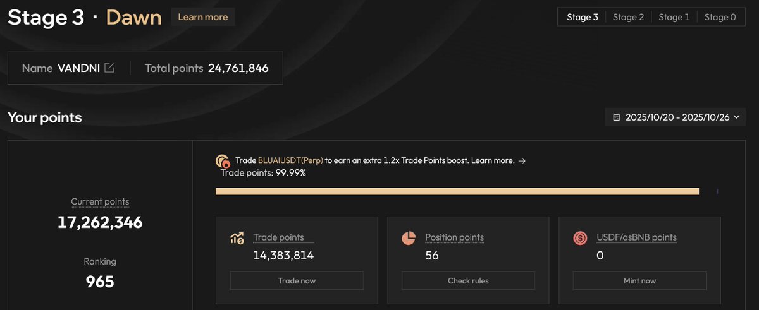Switch to the Stage 2 tab

628,17
